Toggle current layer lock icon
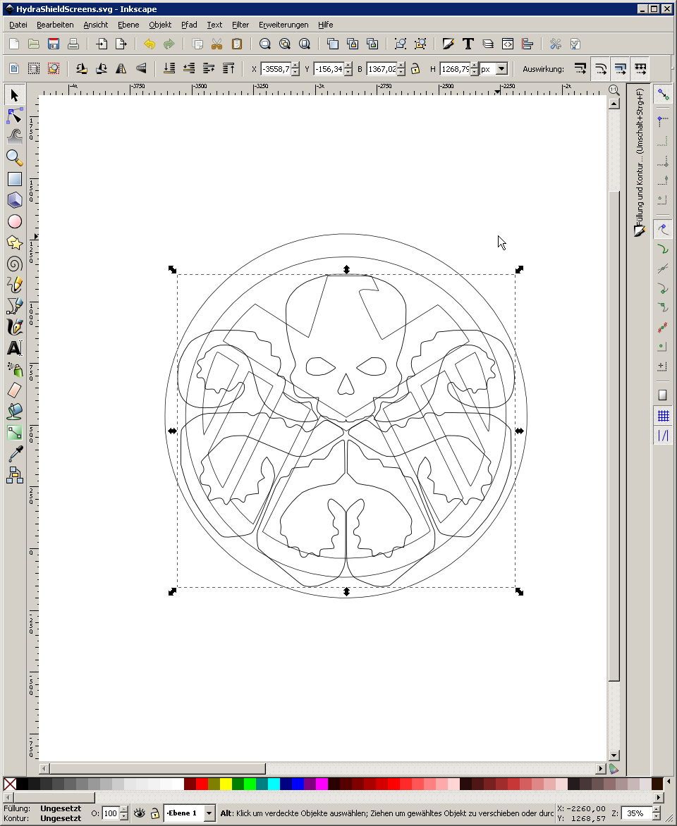677x826 pixels. tap(155, 813)
